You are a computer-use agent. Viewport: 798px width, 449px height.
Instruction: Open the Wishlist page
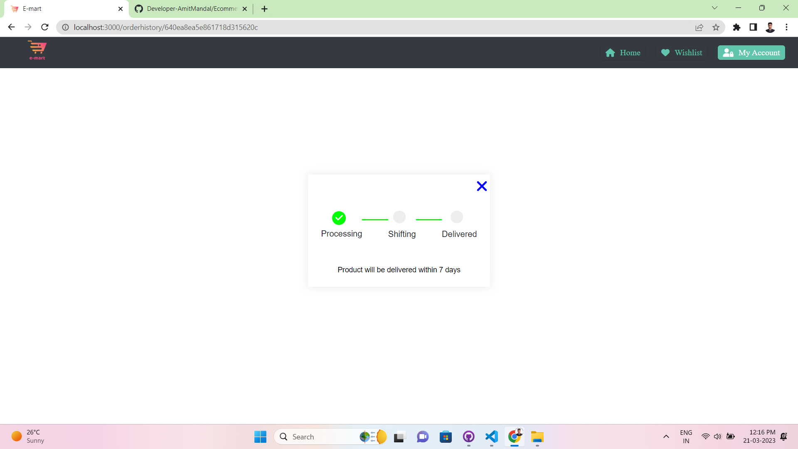coord(682,53)
